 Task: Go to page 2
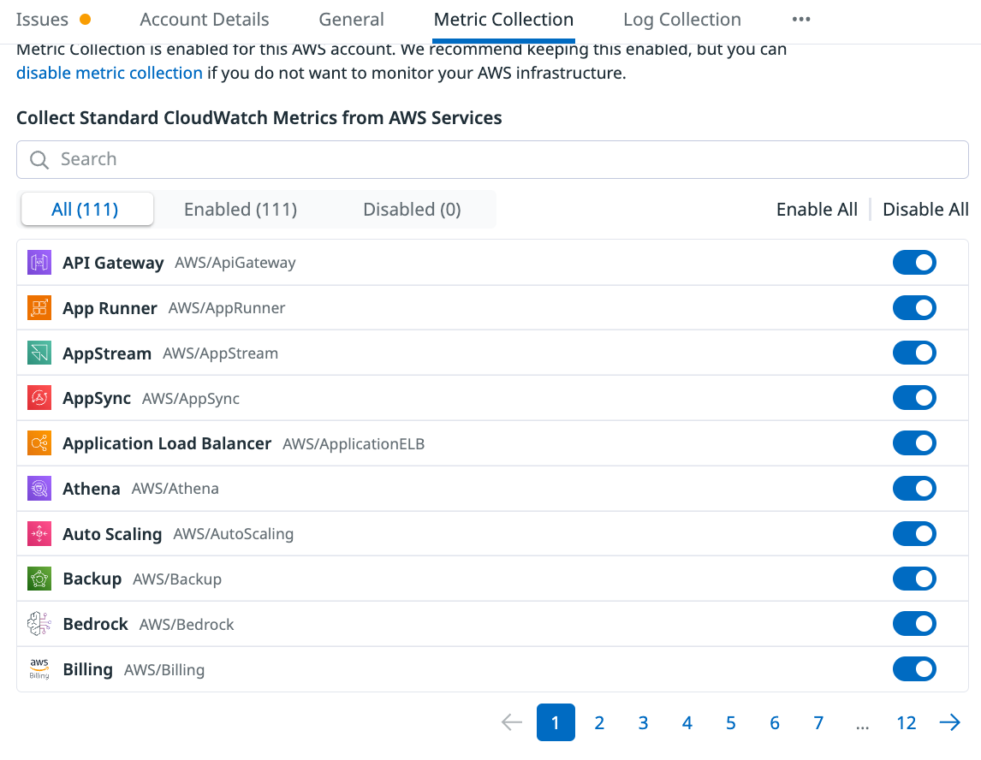coord(599,722)
